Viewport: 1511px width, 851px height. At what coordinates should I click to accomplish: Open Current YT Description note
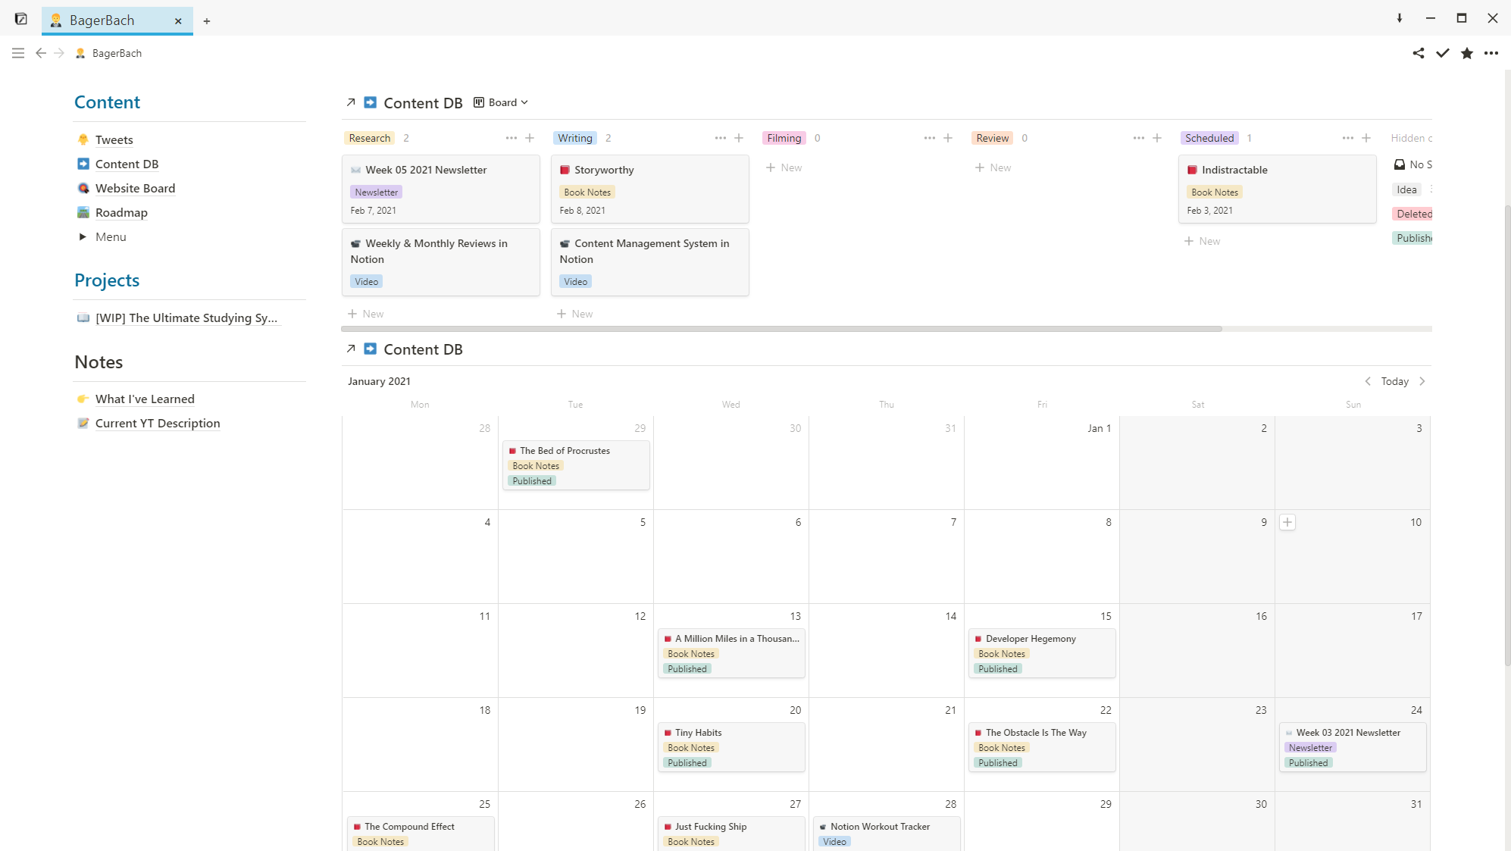[158, 424]
